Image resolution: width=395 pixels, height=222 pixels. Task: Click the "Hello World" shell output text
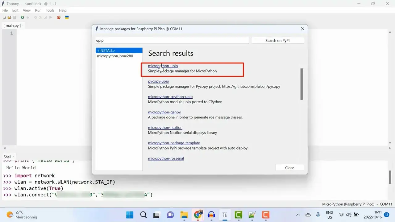21,168
